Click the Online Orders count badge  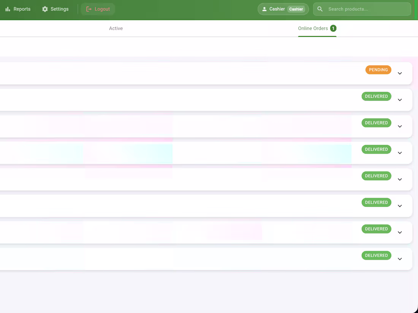(333, 28)
